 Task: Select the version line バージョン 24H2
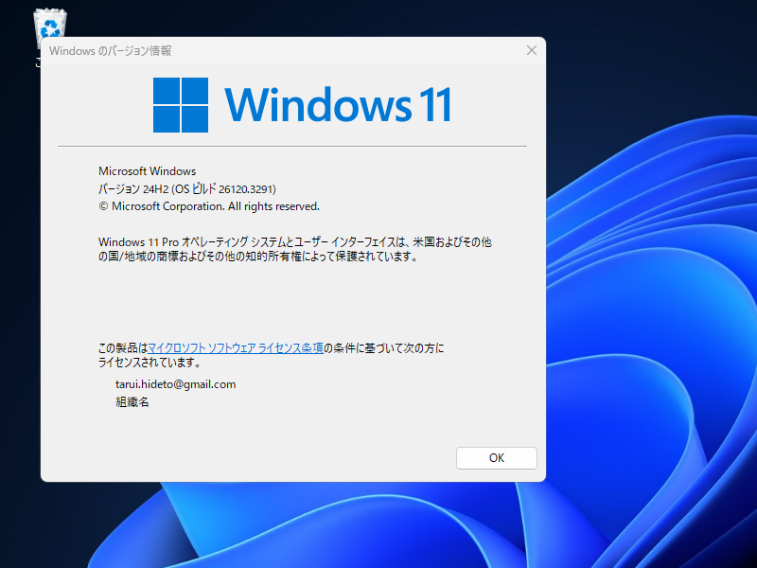(132, 188)
